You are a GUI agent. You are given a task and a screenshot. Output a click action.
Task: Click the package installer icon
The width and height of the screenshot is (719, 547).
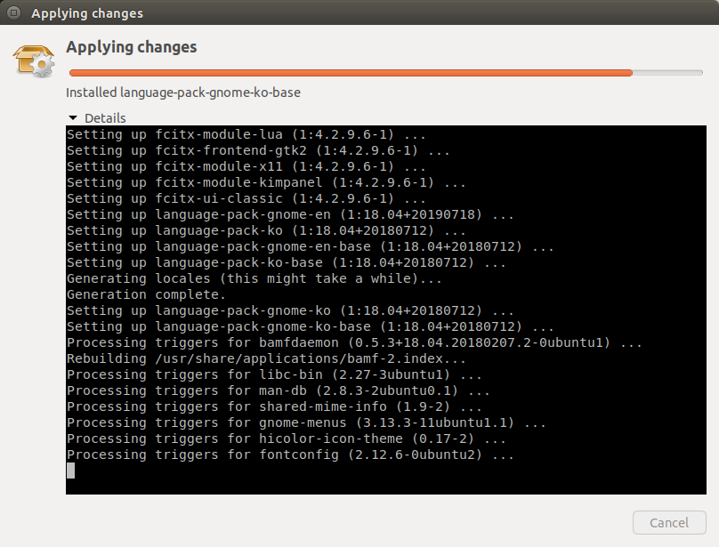[x=34, y=60]
